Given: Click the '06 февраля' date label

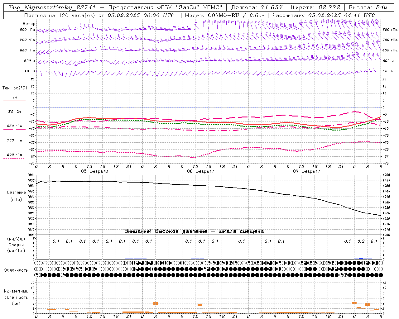Looking at the screenshot, I should pos(201,171).
